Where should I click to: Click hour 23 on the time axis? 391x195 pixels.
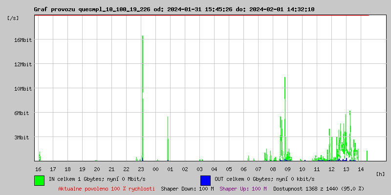(x=141, y=169)
